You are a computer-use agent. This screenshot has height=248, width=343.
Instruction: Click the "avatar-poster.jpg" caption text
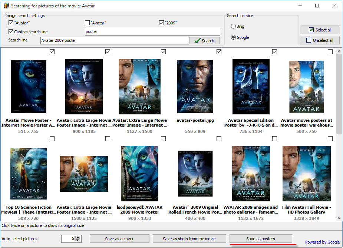coord(195,120)
